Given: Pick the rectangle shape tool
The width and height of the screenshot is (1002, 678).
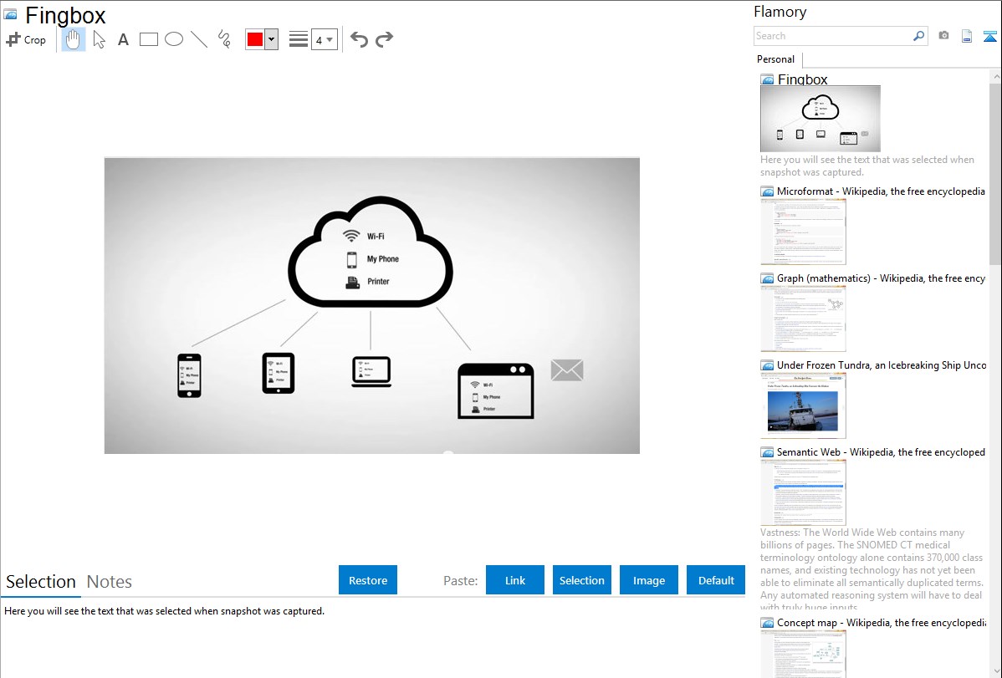Looking at the screenshot, I should pyautogui.click(x=148, y=39).
